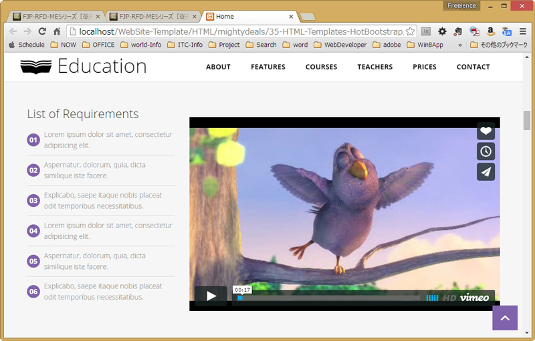Close the Home tab
This screenshot has height=341, width=535.
pos(291,16)
